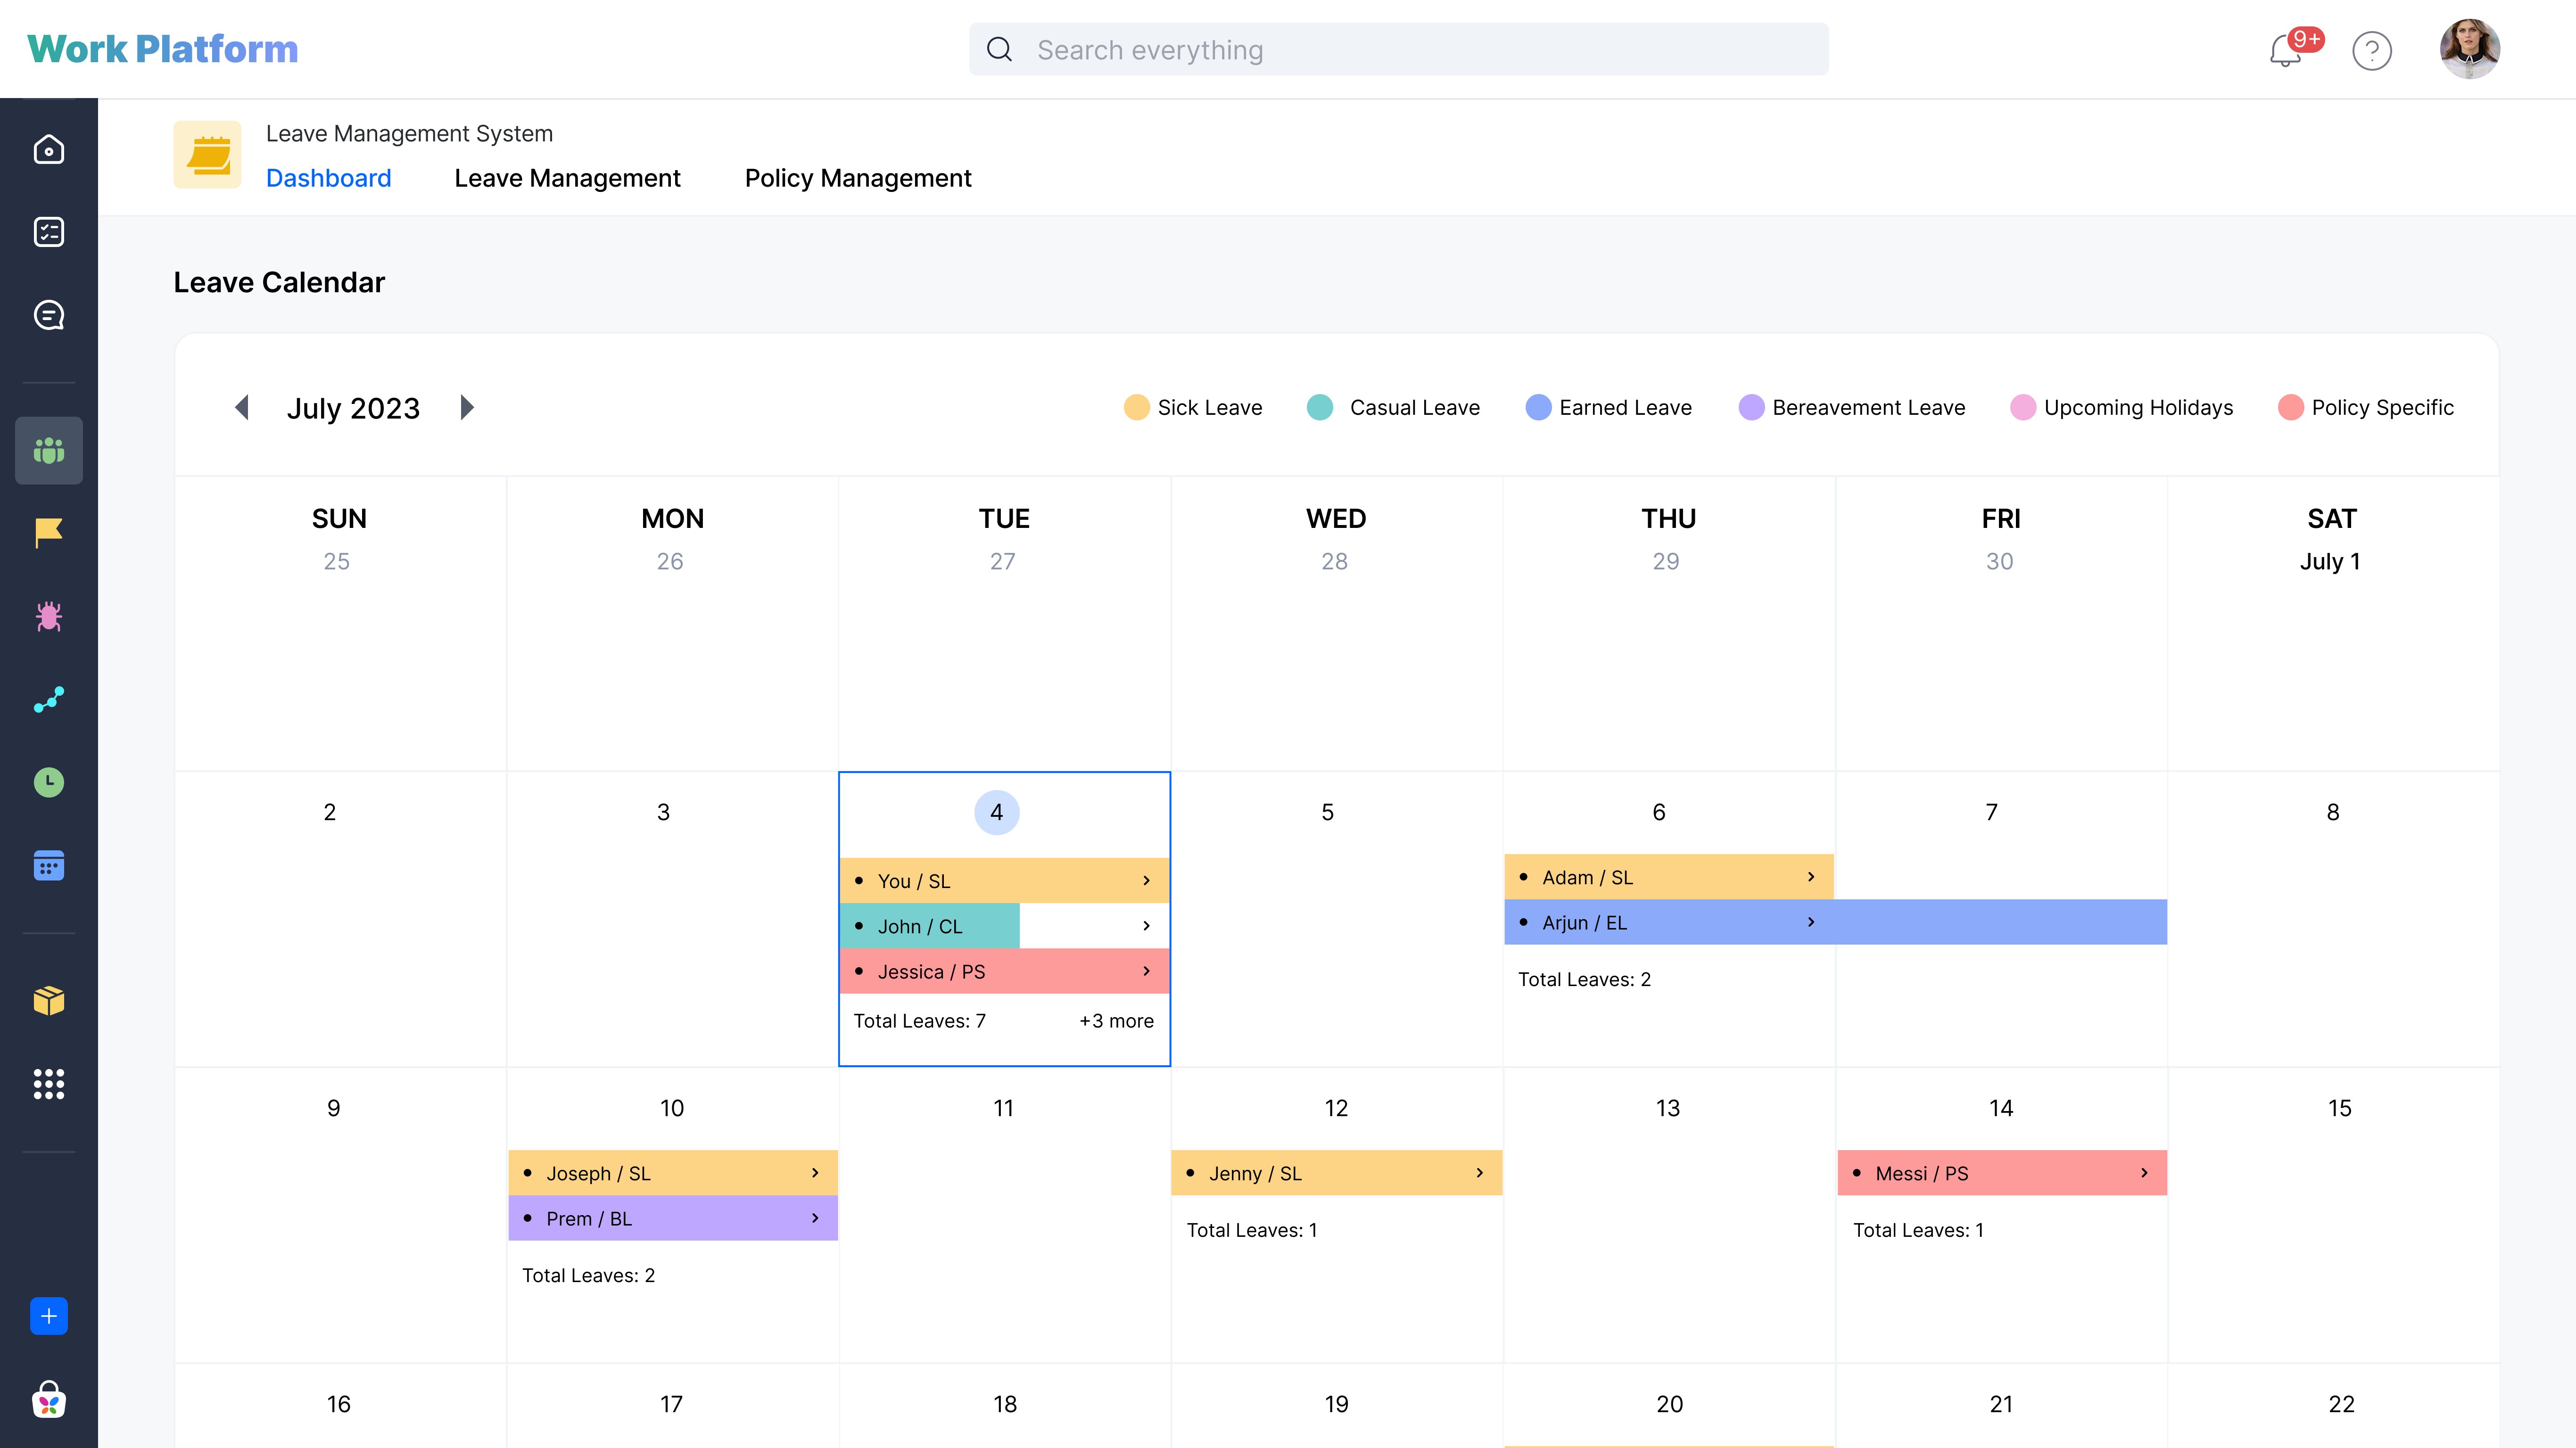Screen dimensions: 2576x1448
Task: Switch to the Policy Management tab
Action: (x=858, y=178)
